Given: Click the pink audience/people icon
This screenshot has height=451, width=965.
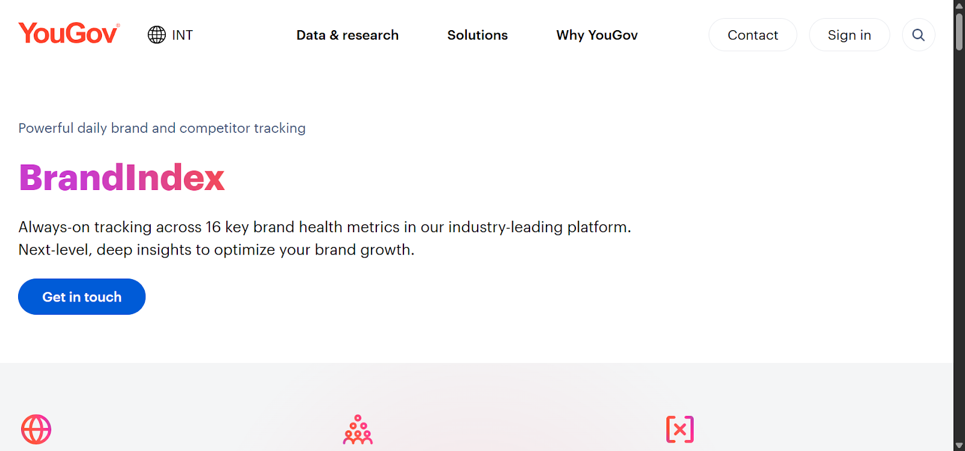Looking at the screenshot, I should tap(357, 429).
